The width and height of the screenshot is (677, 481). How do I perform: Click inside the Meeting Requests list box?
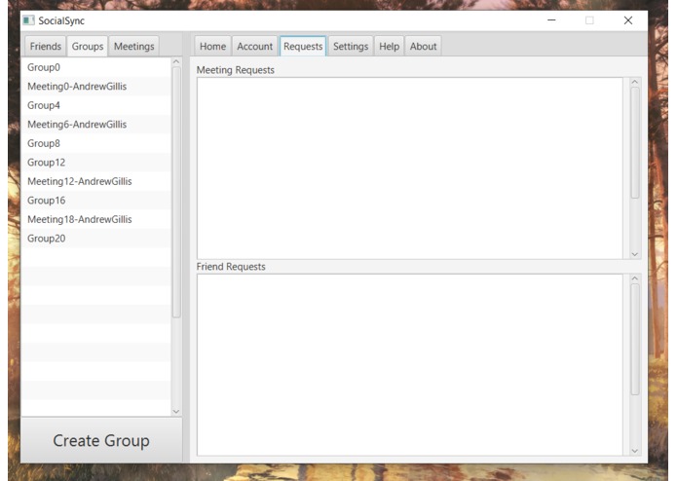point(410,168)
